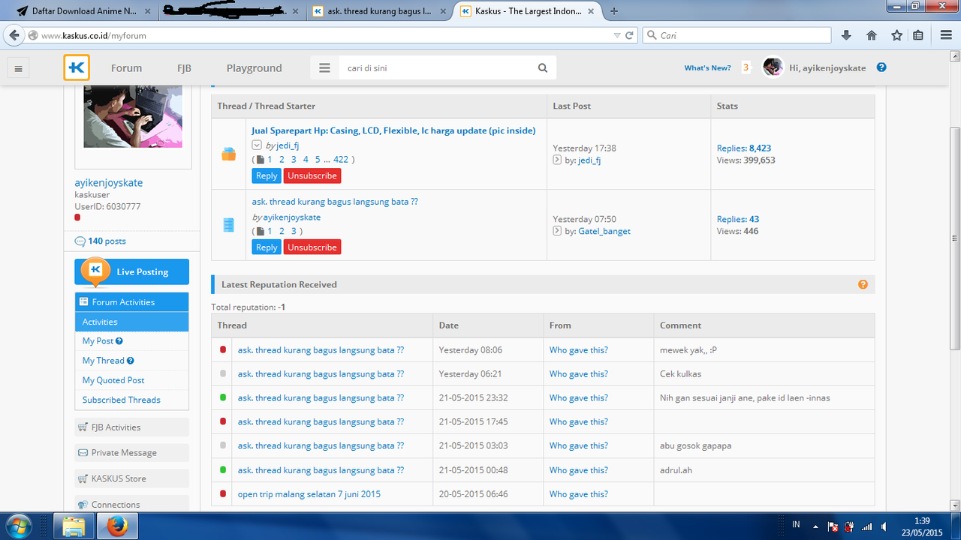The image size is (961, 540).
Task: Click help icon beside My Post
Action: pos(119,341)
